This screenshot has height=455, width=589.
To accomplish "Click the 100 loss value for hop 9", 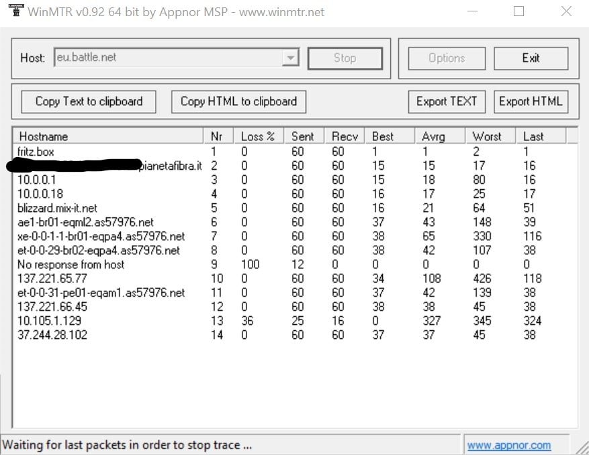I will pyautogui.click(x=251, y=264).
